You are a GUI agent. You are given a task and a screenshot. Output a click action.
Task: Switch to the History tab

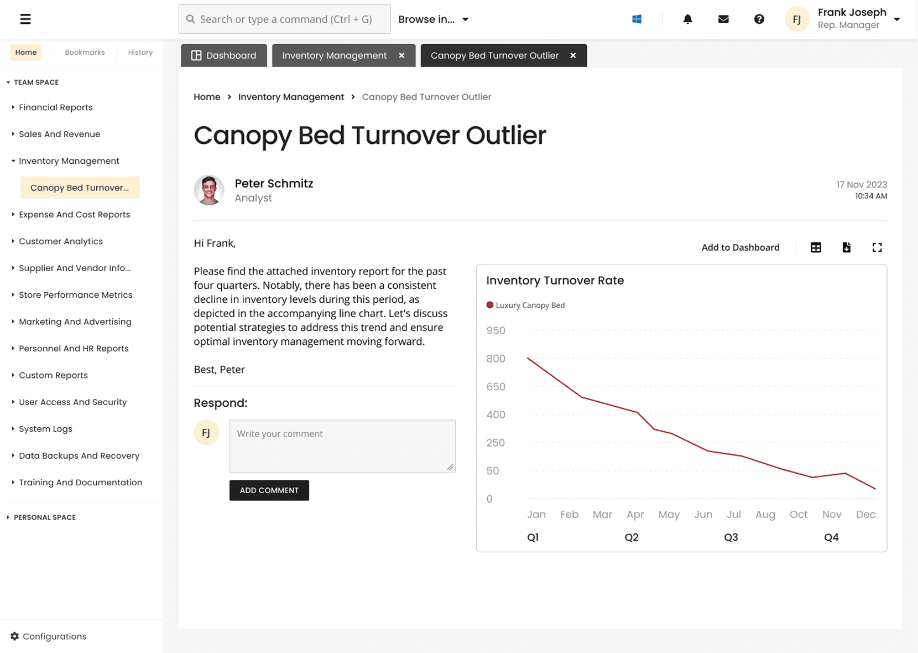tap(140, 53)
